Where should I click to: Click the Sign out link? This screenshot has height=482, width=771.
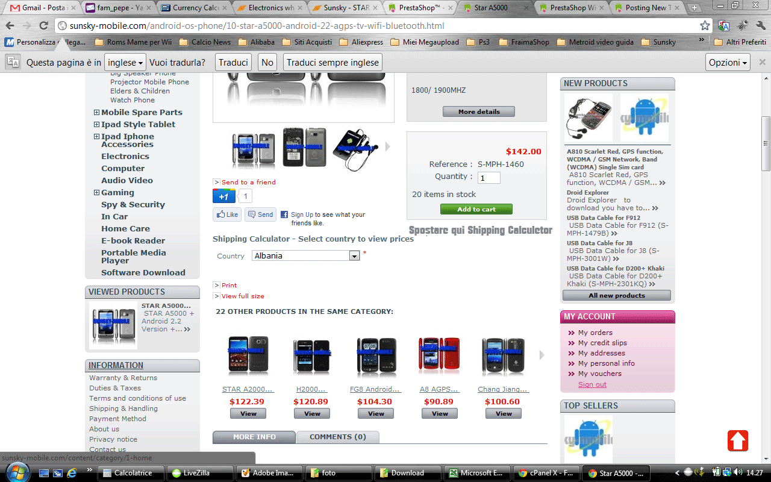592,384
